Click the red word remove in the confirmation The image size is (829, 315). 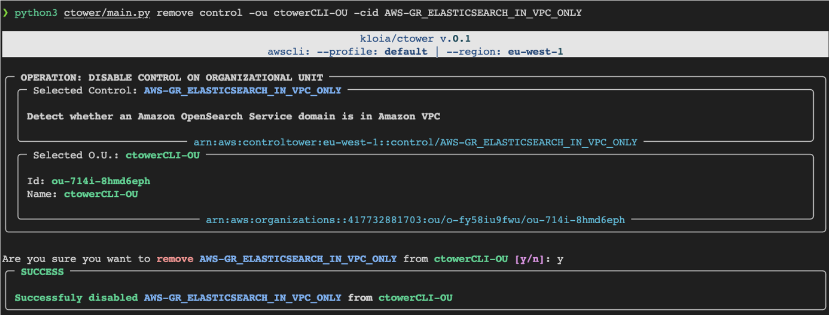pyautogui.click(x=174, y=259)
